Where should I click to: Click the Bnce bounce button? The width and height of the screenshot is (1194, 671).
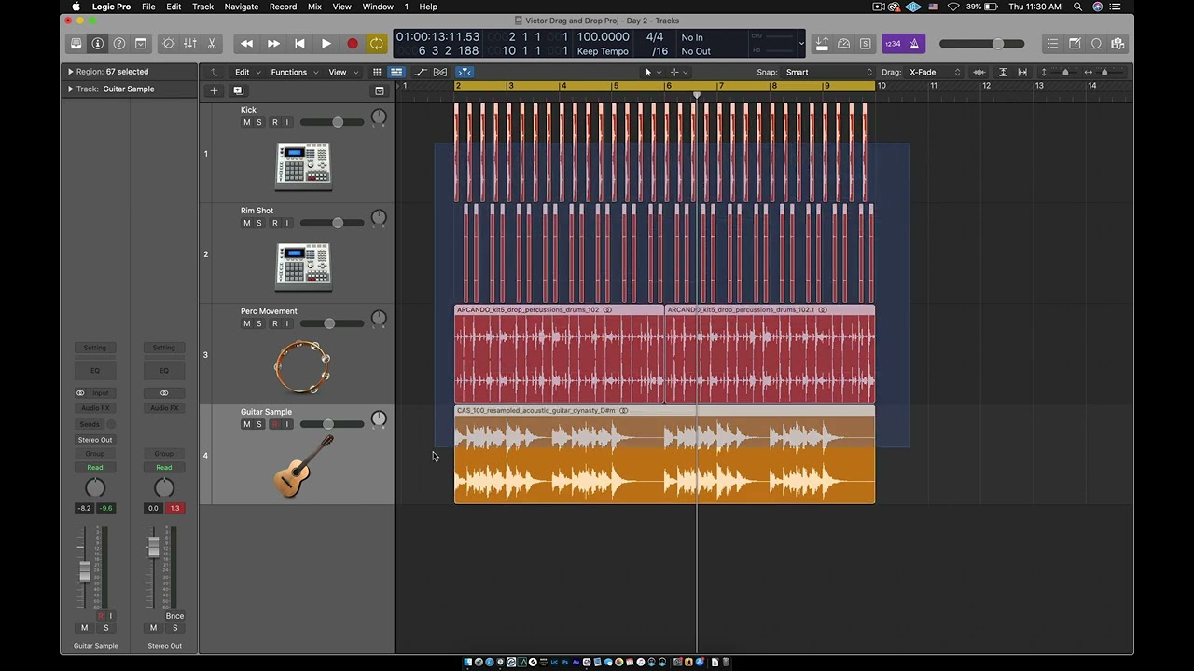tap(174, 616)
